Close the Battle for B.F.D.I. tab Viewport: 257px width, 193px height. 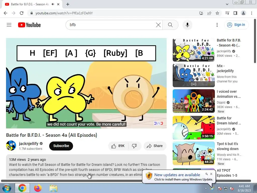tap(58, 4)
